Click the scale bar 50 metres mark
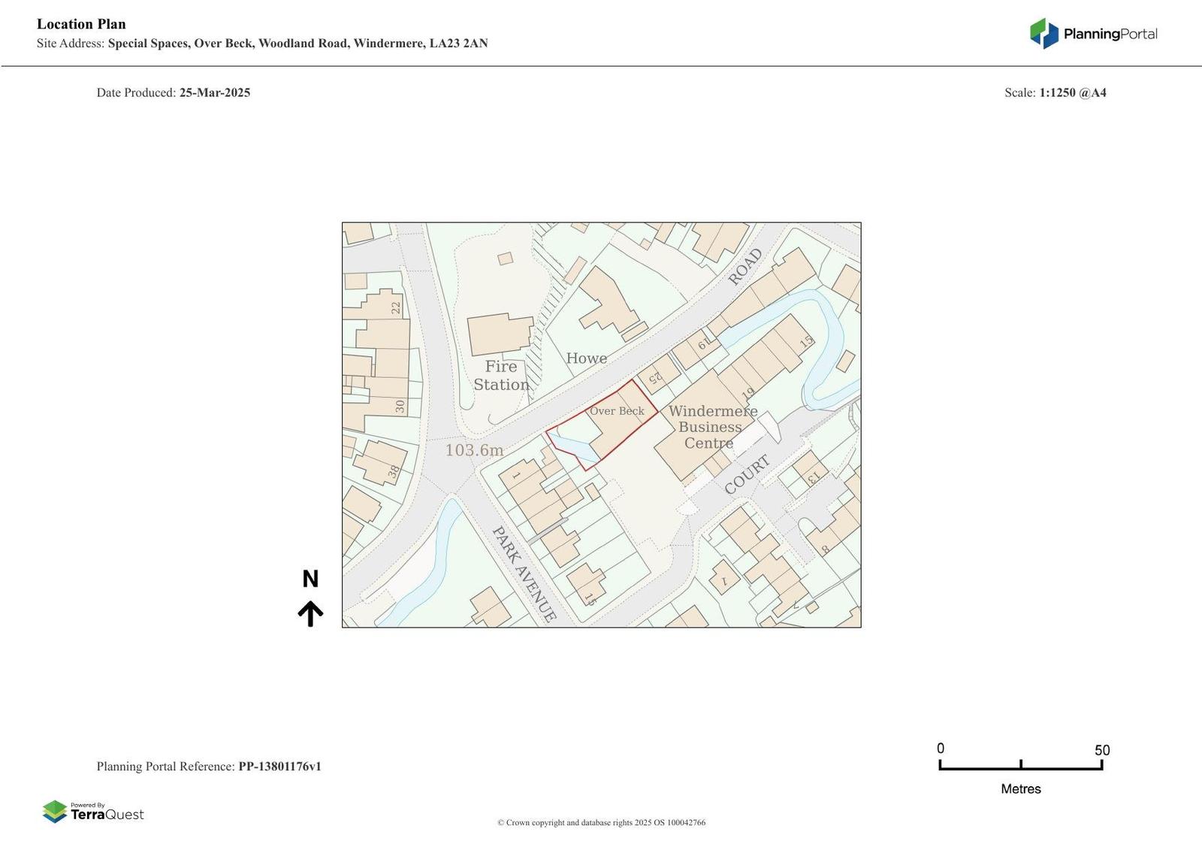This screenshot has width=1202, height=850. pyautogui.click(x=1102, y=750)
